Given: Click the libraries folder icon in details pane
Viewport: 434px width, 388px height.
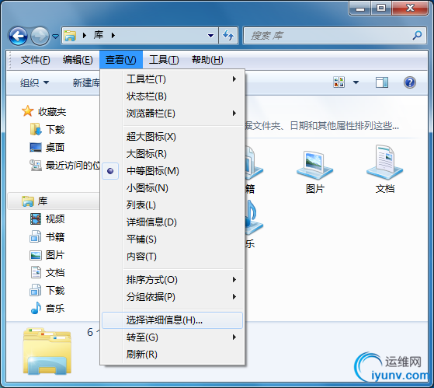Looking at the screenshot, I should coord(47,351).
